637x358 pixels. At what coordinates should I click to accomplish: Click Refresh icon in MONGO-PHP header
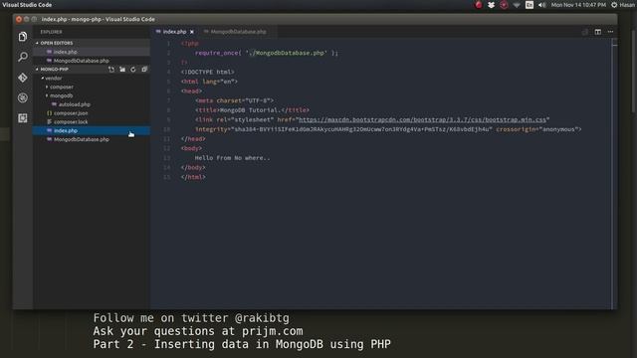tap(133, 70)
